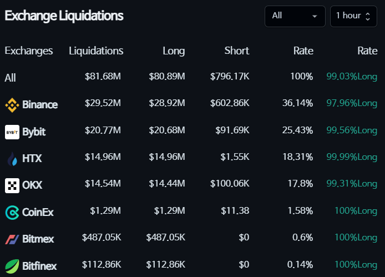Click the Bitmex logo icon

point(12,239)
